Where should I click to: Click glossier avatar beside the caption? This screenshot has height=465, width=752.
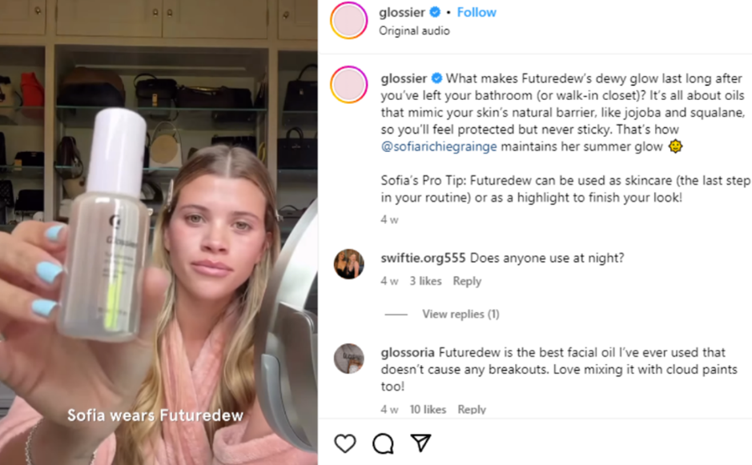point(349,86)
